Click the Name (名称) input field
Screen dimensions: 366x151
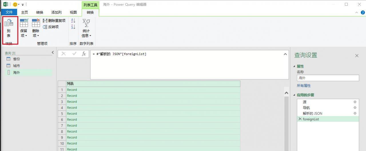[328, 78]
